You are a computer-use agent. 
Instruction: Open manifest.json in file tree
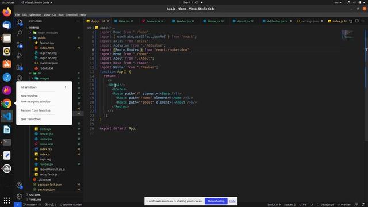pos(48,63)
